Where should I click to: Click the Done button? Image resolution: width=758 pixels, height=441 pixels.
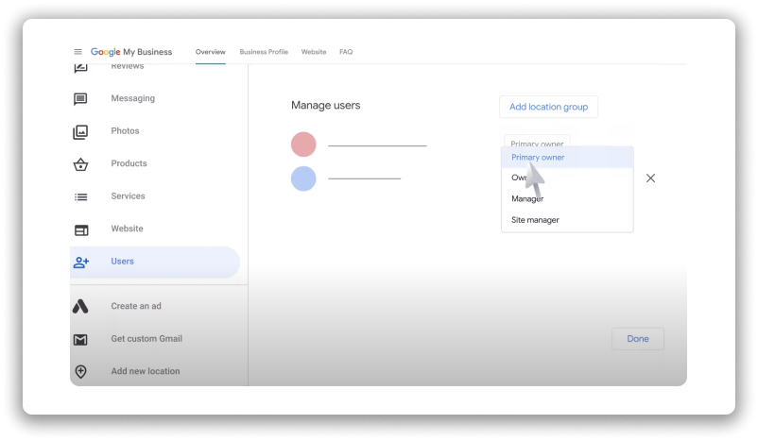tap(637, 338)
